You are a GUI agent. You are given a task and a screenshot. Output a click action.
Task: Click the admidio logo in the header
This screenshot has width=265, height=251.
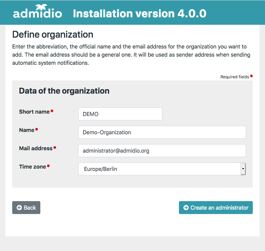coord(37,13)
